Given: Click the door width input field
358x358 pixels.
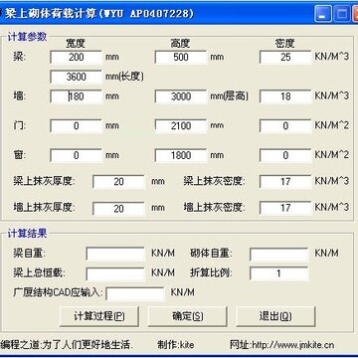Looking at the screenshot, I should pyautogui.click(x=76, y=126).
